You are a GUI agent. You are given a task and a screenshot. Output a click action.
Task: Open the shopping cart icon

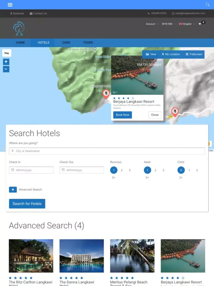click(x=200, y=24)
